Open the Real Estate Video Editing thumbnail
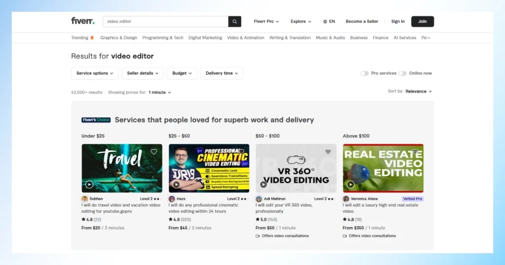This screenshot has height=265, width=505. (x=383, y=168)
